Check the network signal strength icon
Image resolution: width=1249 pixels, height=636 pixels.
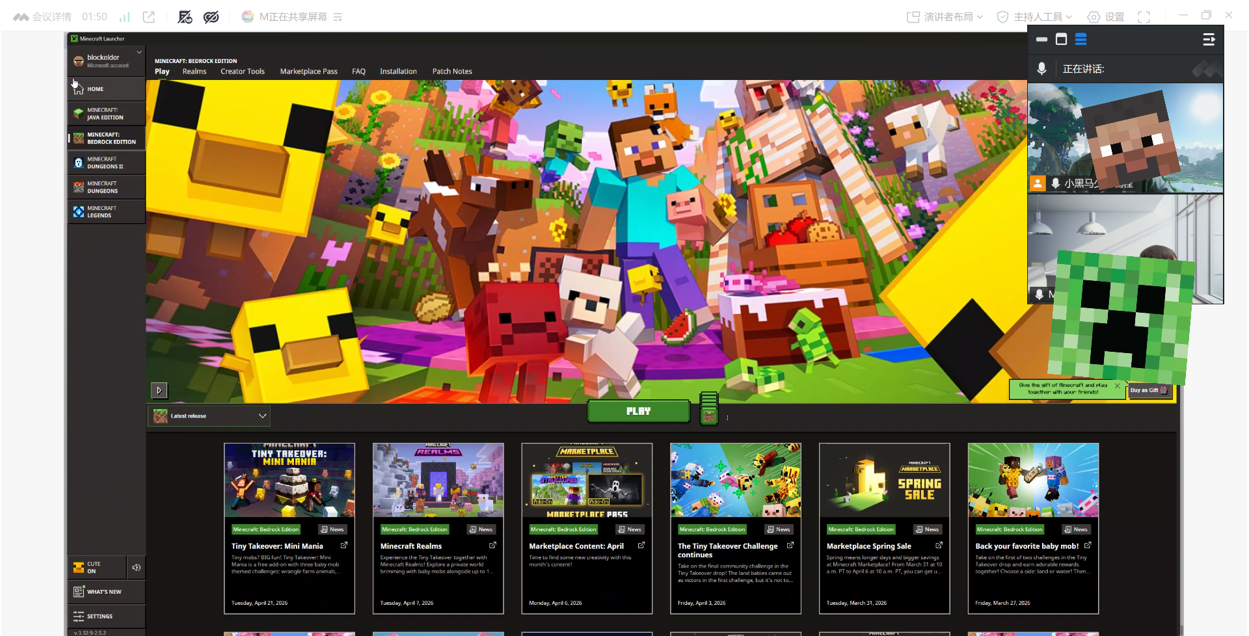pyautogui.click(x=125, y=17)
